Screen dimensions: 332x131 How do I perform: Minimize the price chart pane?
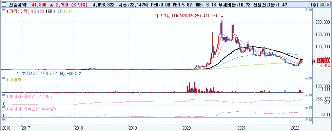(307, 10)
